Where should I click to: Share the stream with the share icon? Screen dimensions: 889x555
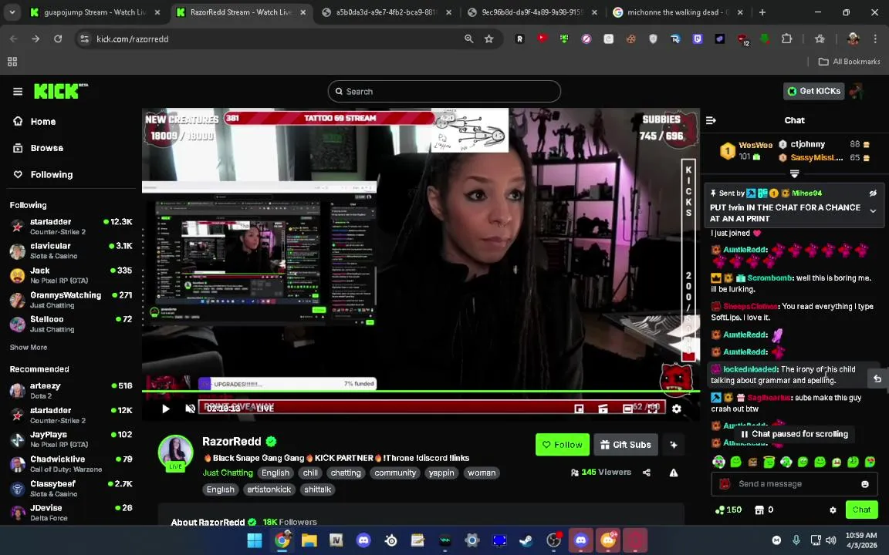coord(647,473)
